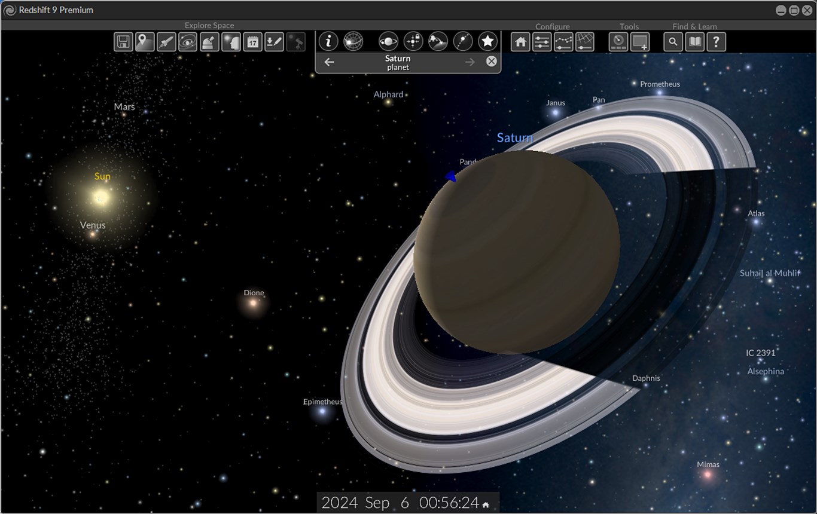Close the Saturn selection panel
Image resolution: width=817 pixels, height=514 pixels.
pos(491,62)
